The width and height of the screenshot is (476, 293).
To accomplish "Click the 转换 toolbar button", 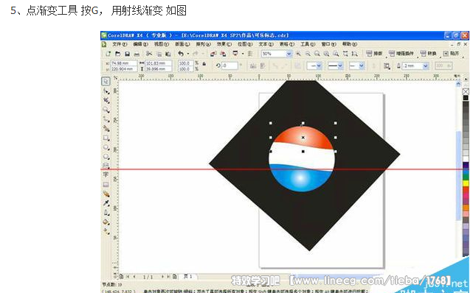I will [428, 54].
